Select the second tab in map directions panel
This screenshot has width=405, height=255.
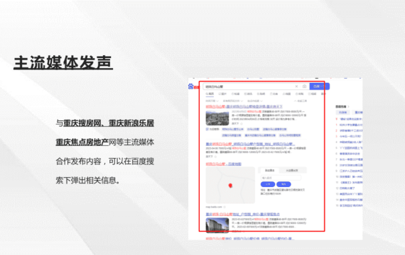tap(292, 170)
